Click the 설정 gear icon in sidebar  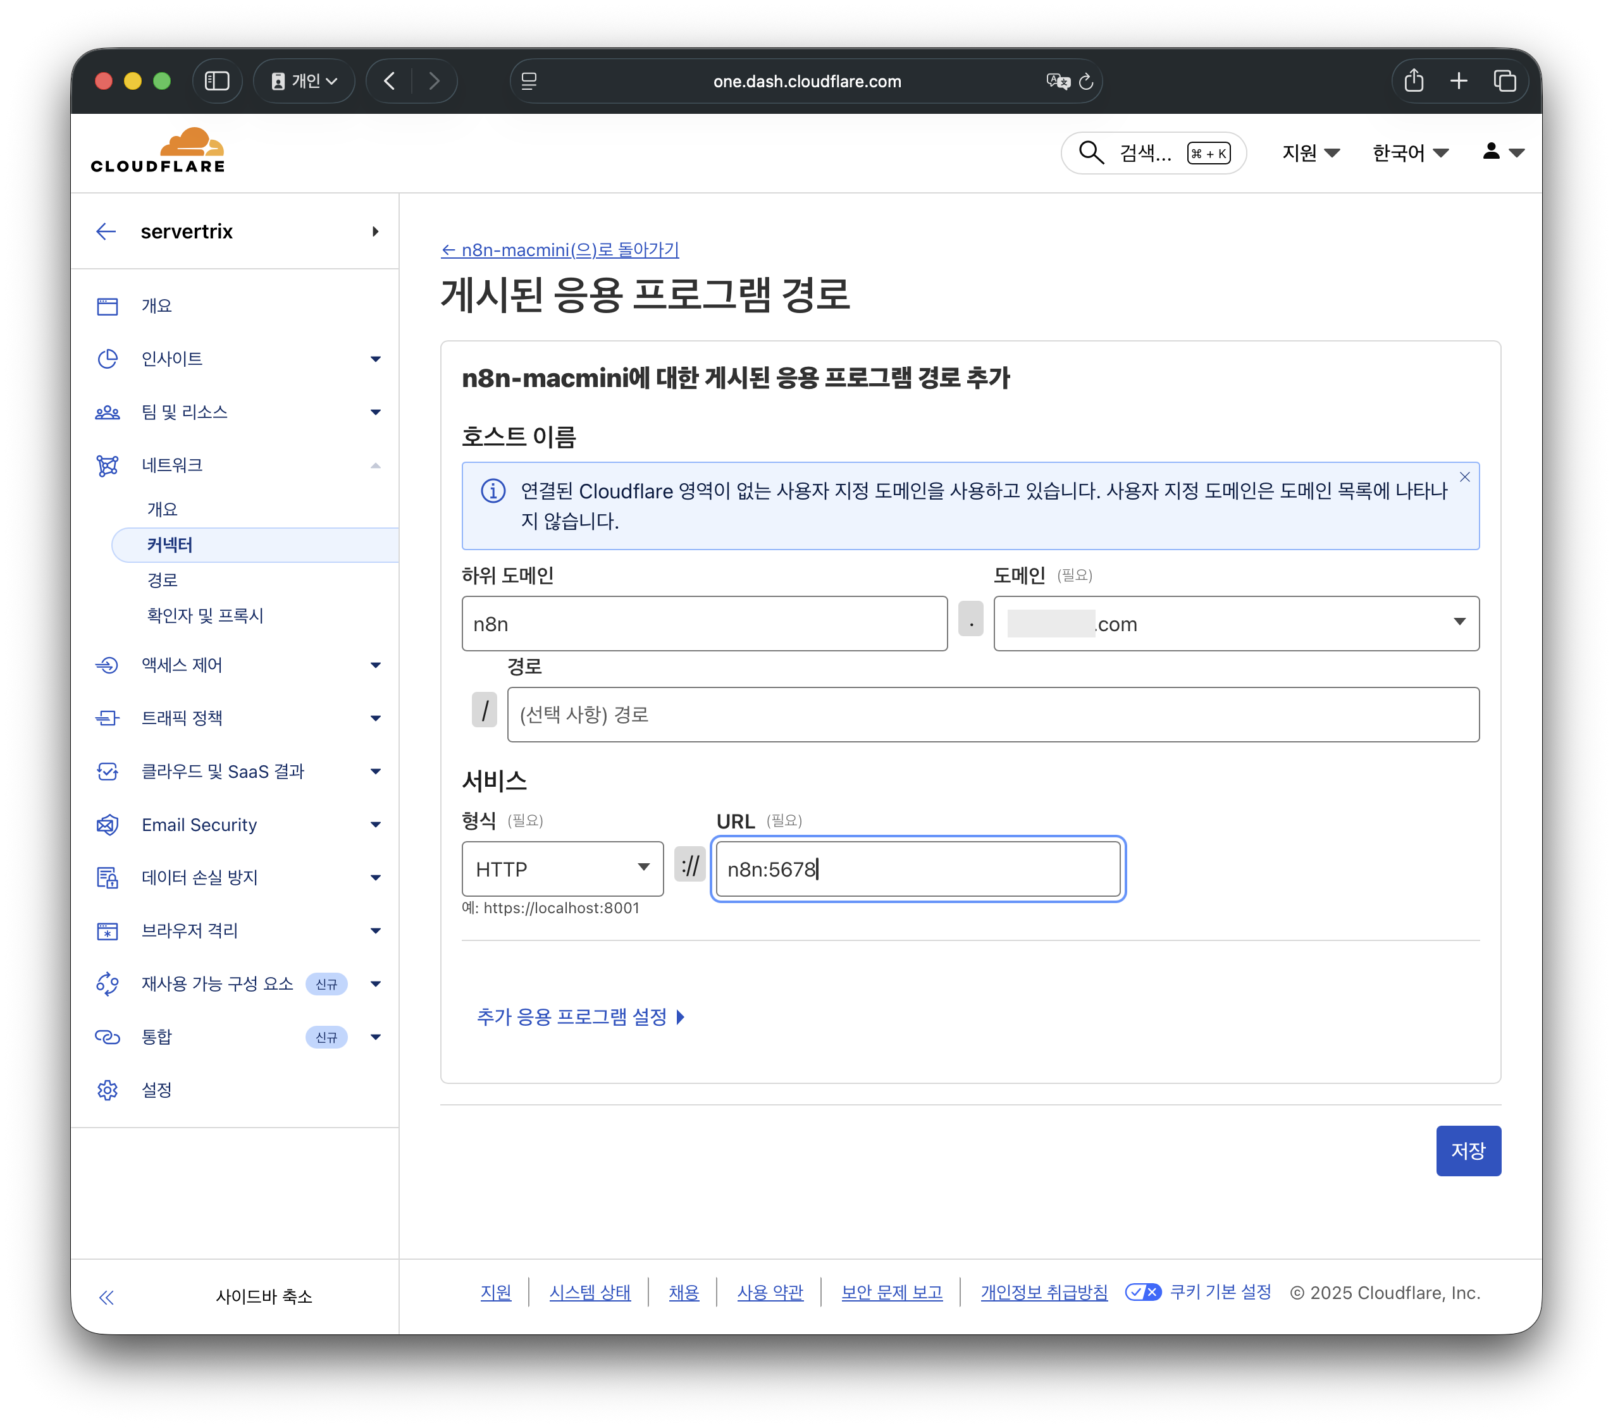coord(108,1090)
